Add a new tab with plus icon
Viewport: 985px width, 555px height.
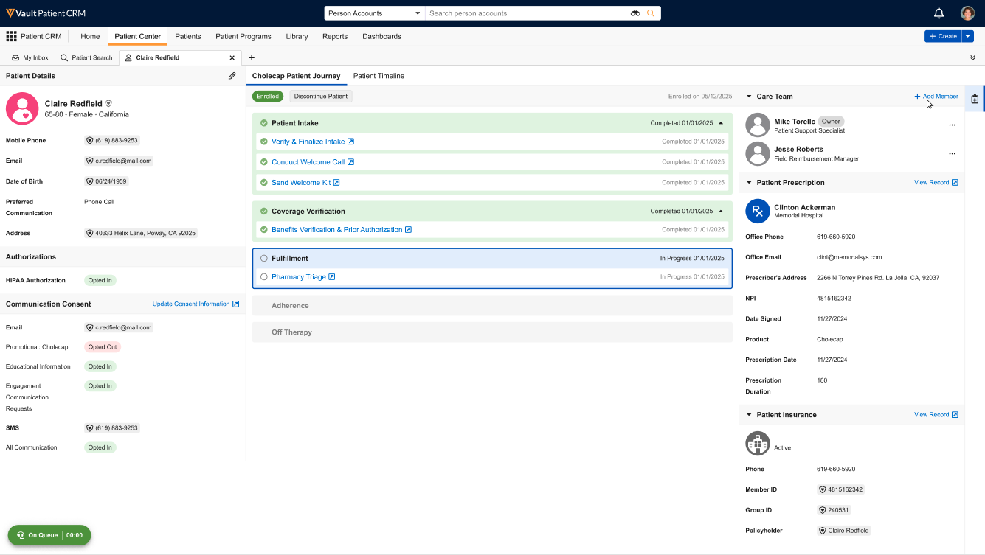point(252,57)
